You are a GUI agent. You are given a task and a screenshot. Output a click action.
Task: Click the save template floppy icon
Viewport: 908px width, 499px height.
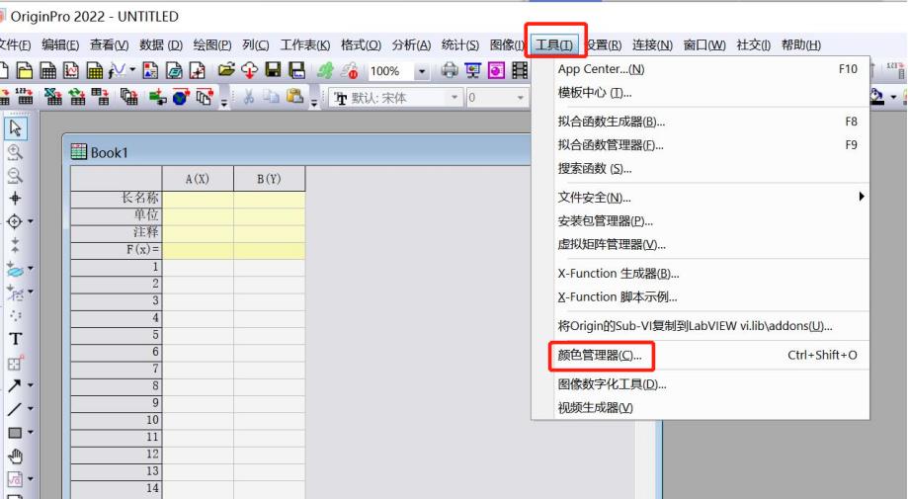click(x=296, y=70)
